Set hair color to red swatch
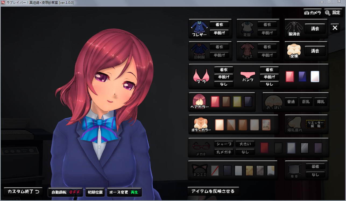The width and height of the screenshot is (346, 201). pos(215,102)
